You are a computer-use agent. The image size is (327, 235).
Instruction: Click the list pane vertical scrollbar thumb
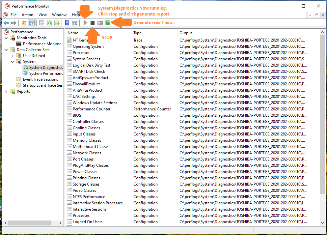pos(322,114)
